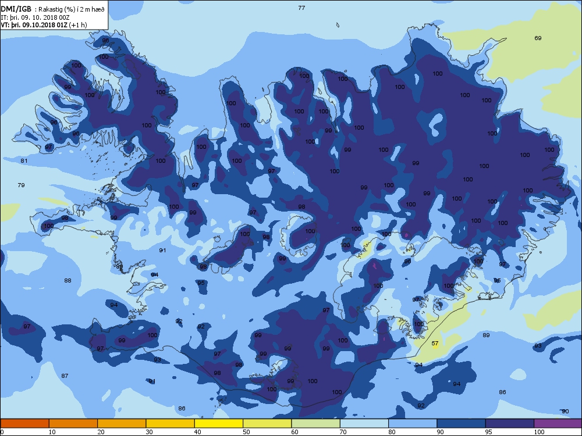Click the VT: 01Z (+1 h) valid time line
This screenshot has width=582, height=436.
click(44, 25)
